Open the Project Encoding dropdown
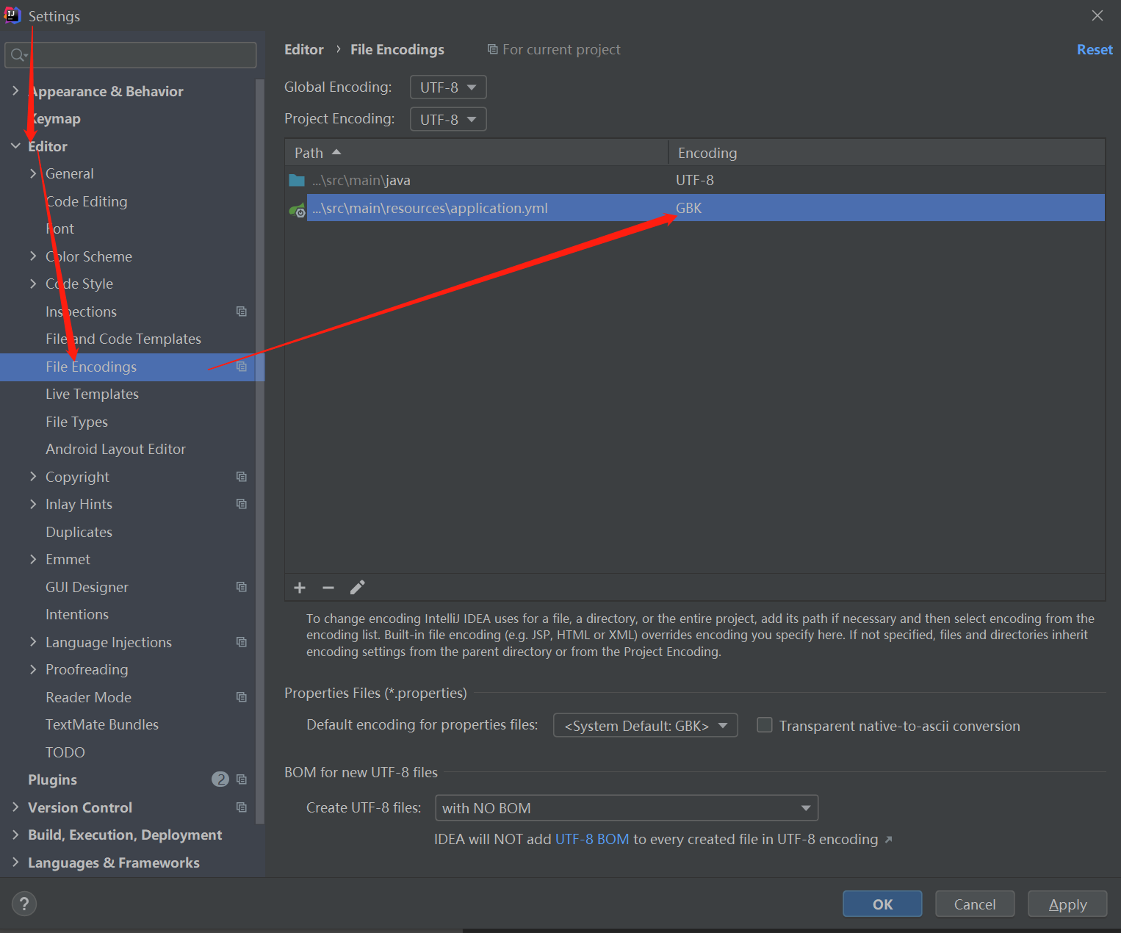Screen dimensions: 1121x933 click(x=448, y=119)
